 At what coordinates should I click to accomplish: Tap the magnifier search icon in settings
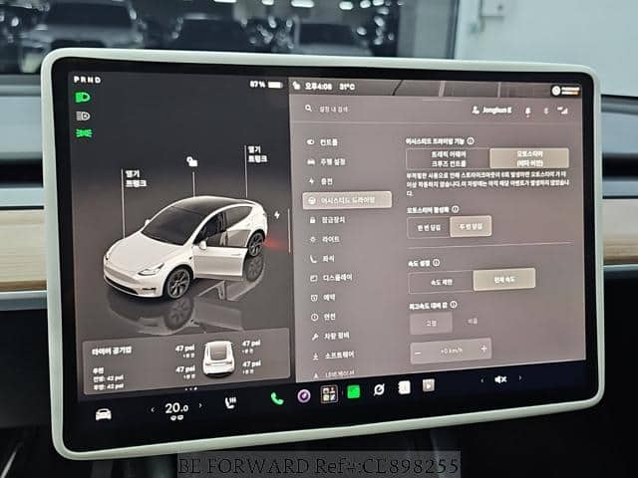click(308, 109)
